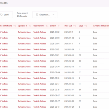
Task: Click Date Out cell 2025-03-18
Action: 69,95
